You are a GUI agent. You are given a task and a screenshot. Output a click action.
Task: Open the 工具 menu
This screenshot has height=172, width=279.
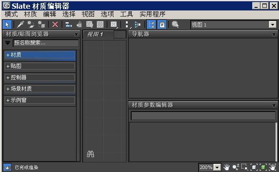126,14
